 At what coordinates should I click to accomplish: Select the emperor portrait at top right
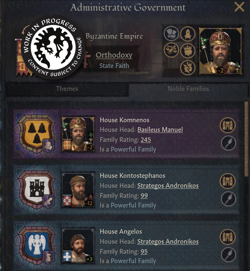click(220, 51)
